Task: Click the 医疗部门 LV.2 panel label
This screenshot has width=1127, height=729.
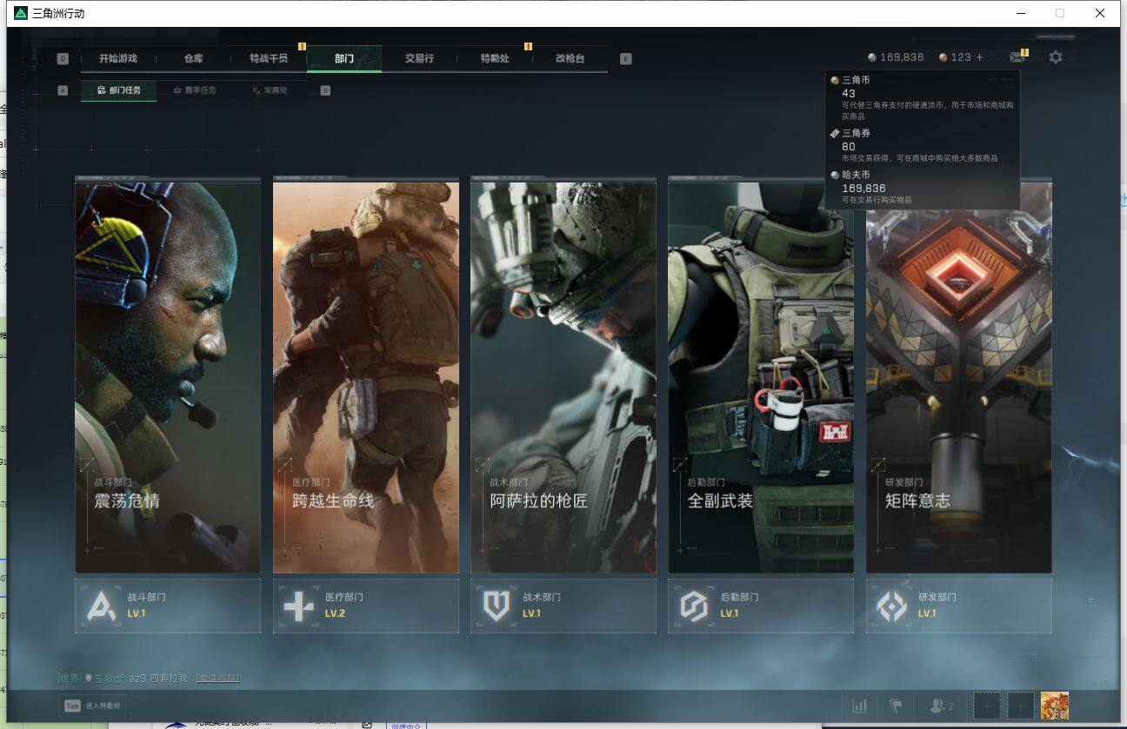Action: tap(344, 606)
